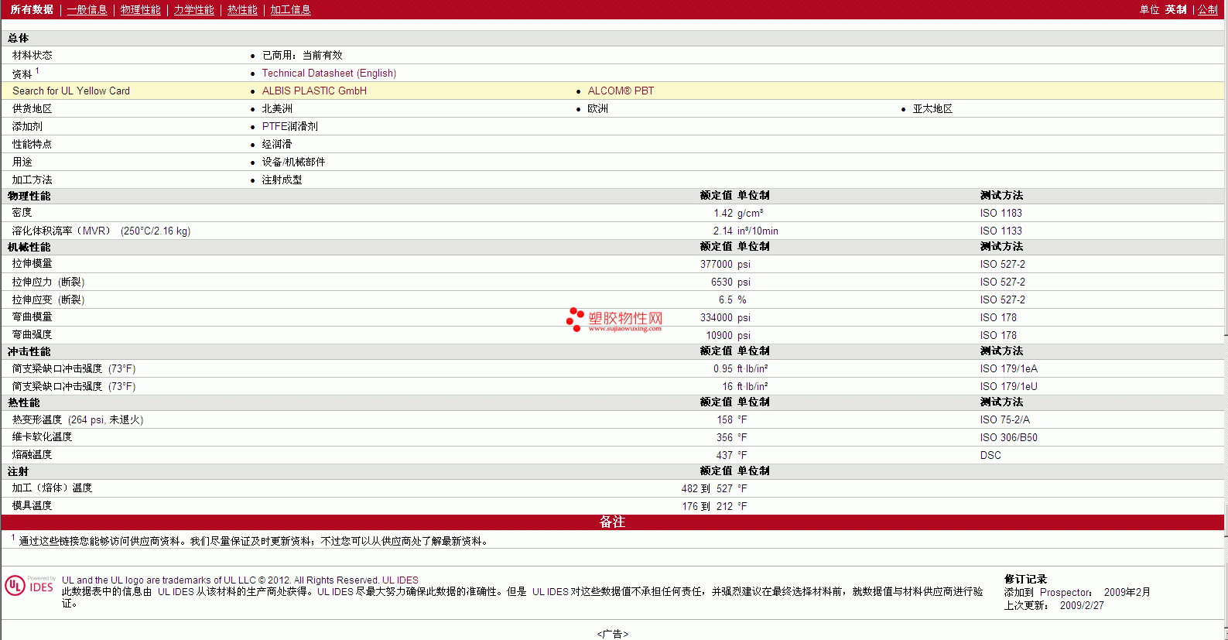This screenshot has height=640, width=1228.
Task: Select ISO 75-2/A test method
Action: tap(1004, 419)
